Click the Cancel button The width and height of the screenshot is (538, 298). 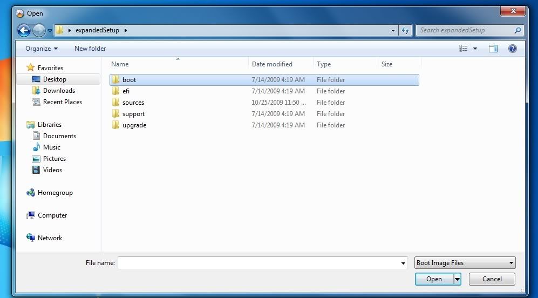coord(492,279)
